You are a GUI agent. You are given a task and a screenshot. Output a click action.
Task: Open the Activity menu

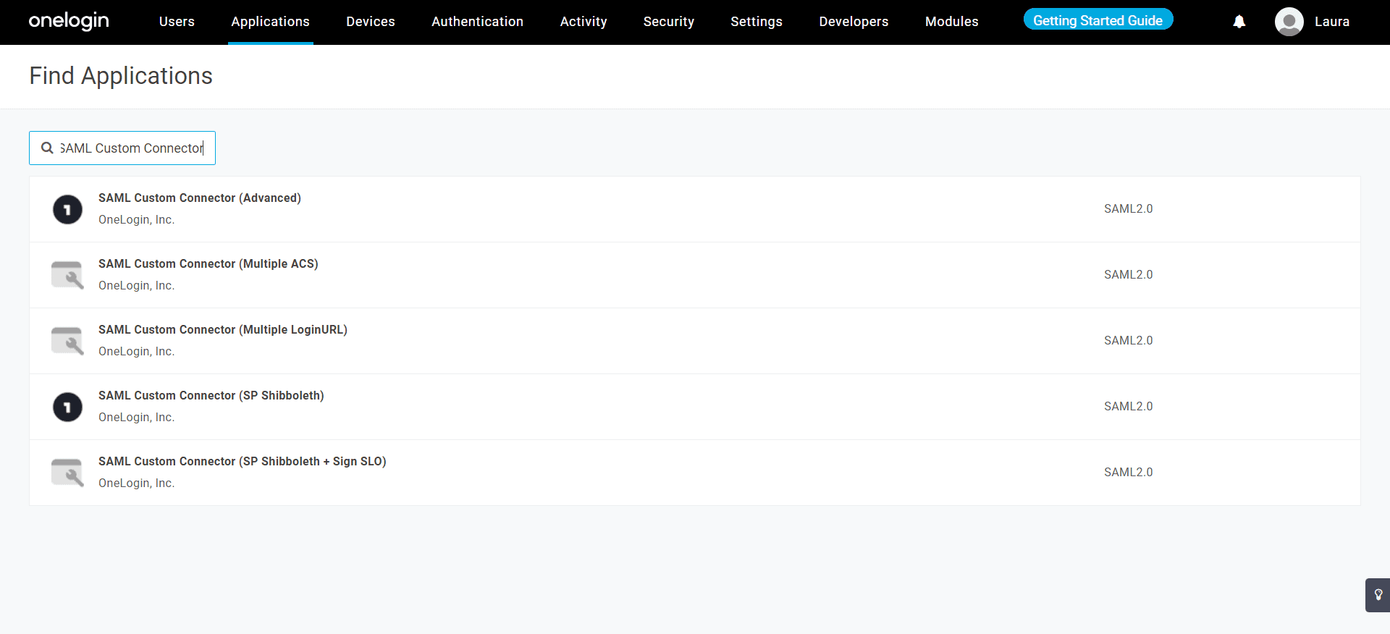(584, 22)
